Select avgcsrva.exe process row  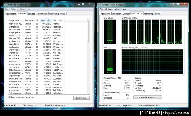coord(36,64)
